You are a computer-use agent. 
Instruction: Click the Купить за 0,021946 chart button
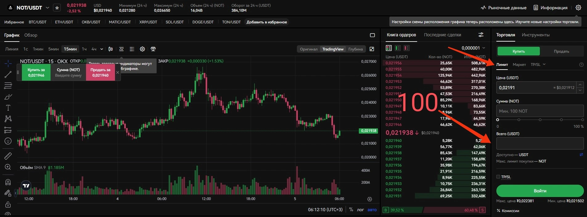pos(36,73)
